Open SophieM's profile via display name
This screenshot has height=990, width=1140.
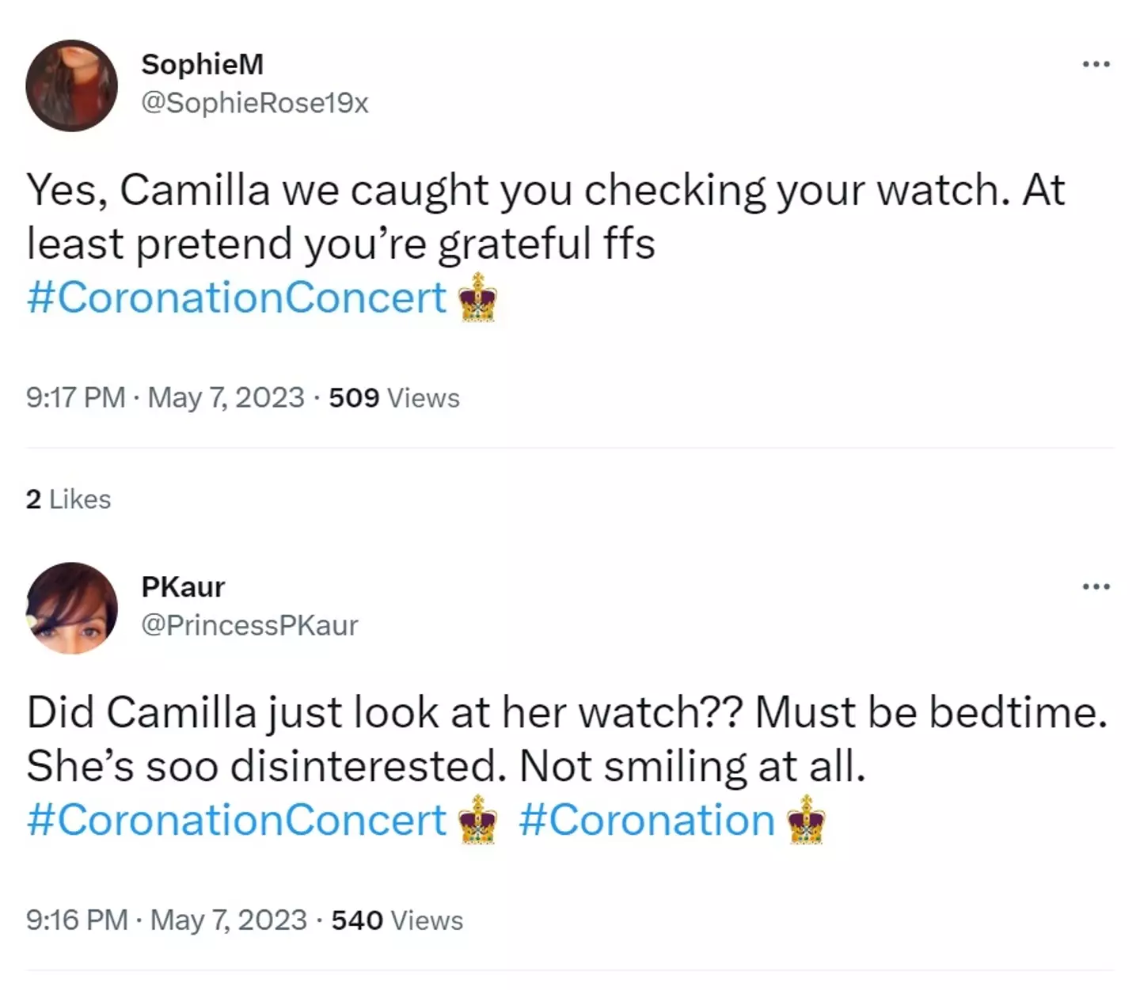201,65
